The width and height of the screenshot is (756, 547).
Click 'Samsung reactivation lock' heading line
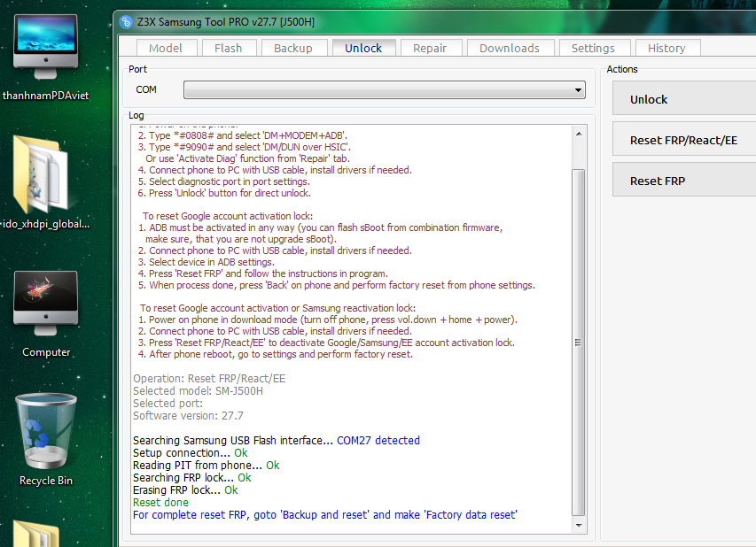tap(277, 308)
